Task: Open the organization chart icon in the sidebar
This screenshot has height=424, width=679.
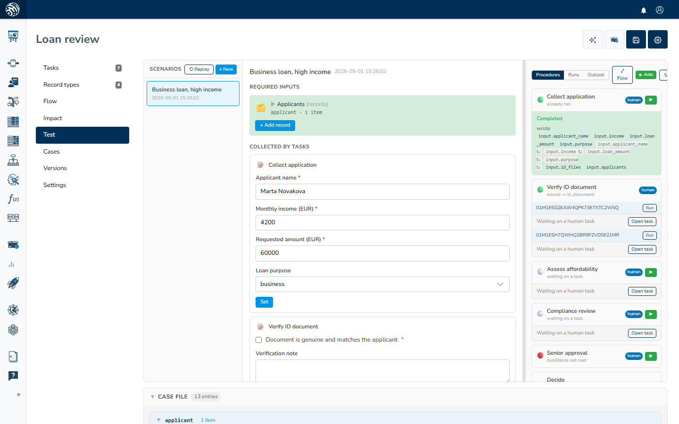Action: [x=13, y=160]
